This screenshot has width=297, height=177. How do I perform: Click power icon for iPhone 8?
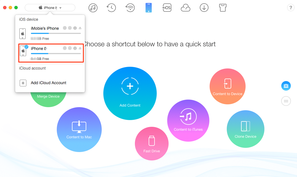point(70,48)
